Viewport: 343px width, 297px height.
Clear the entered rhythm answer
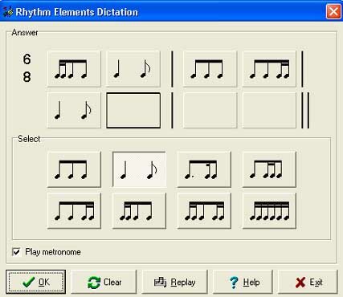click(x=104, y=282)
